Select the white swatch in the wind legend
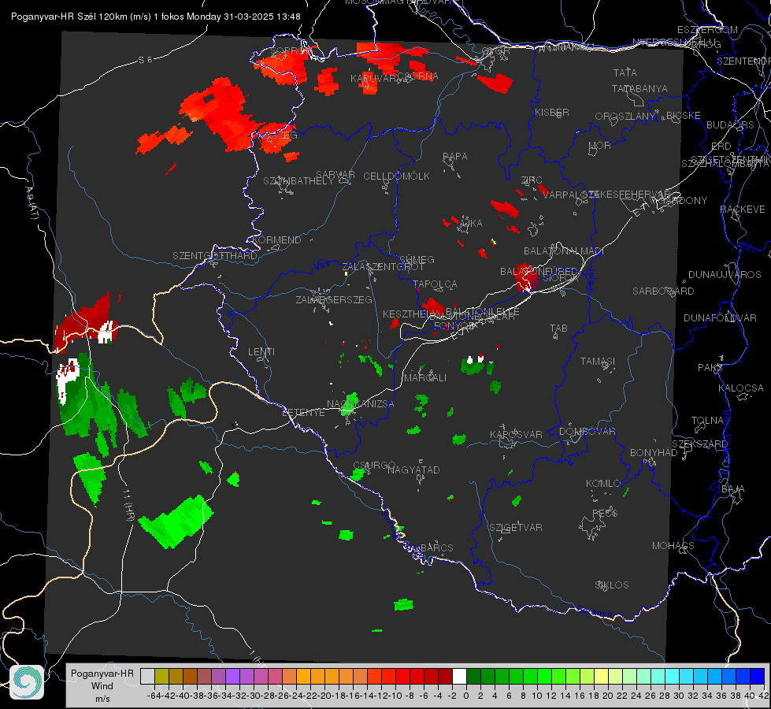771x709 pixels. click(x=459, y=676)
